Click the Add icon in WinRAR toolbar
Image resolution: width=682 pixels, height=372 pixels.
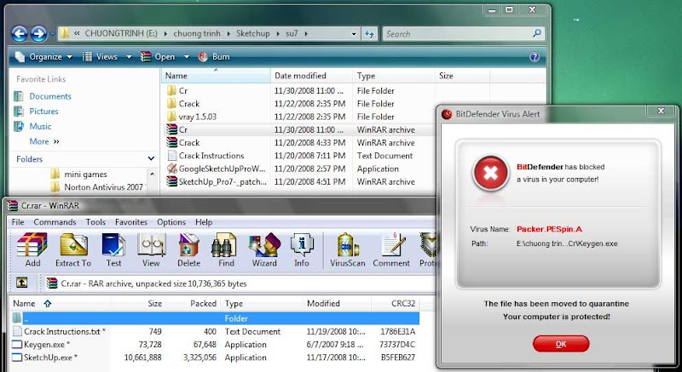tap(32, 249)
